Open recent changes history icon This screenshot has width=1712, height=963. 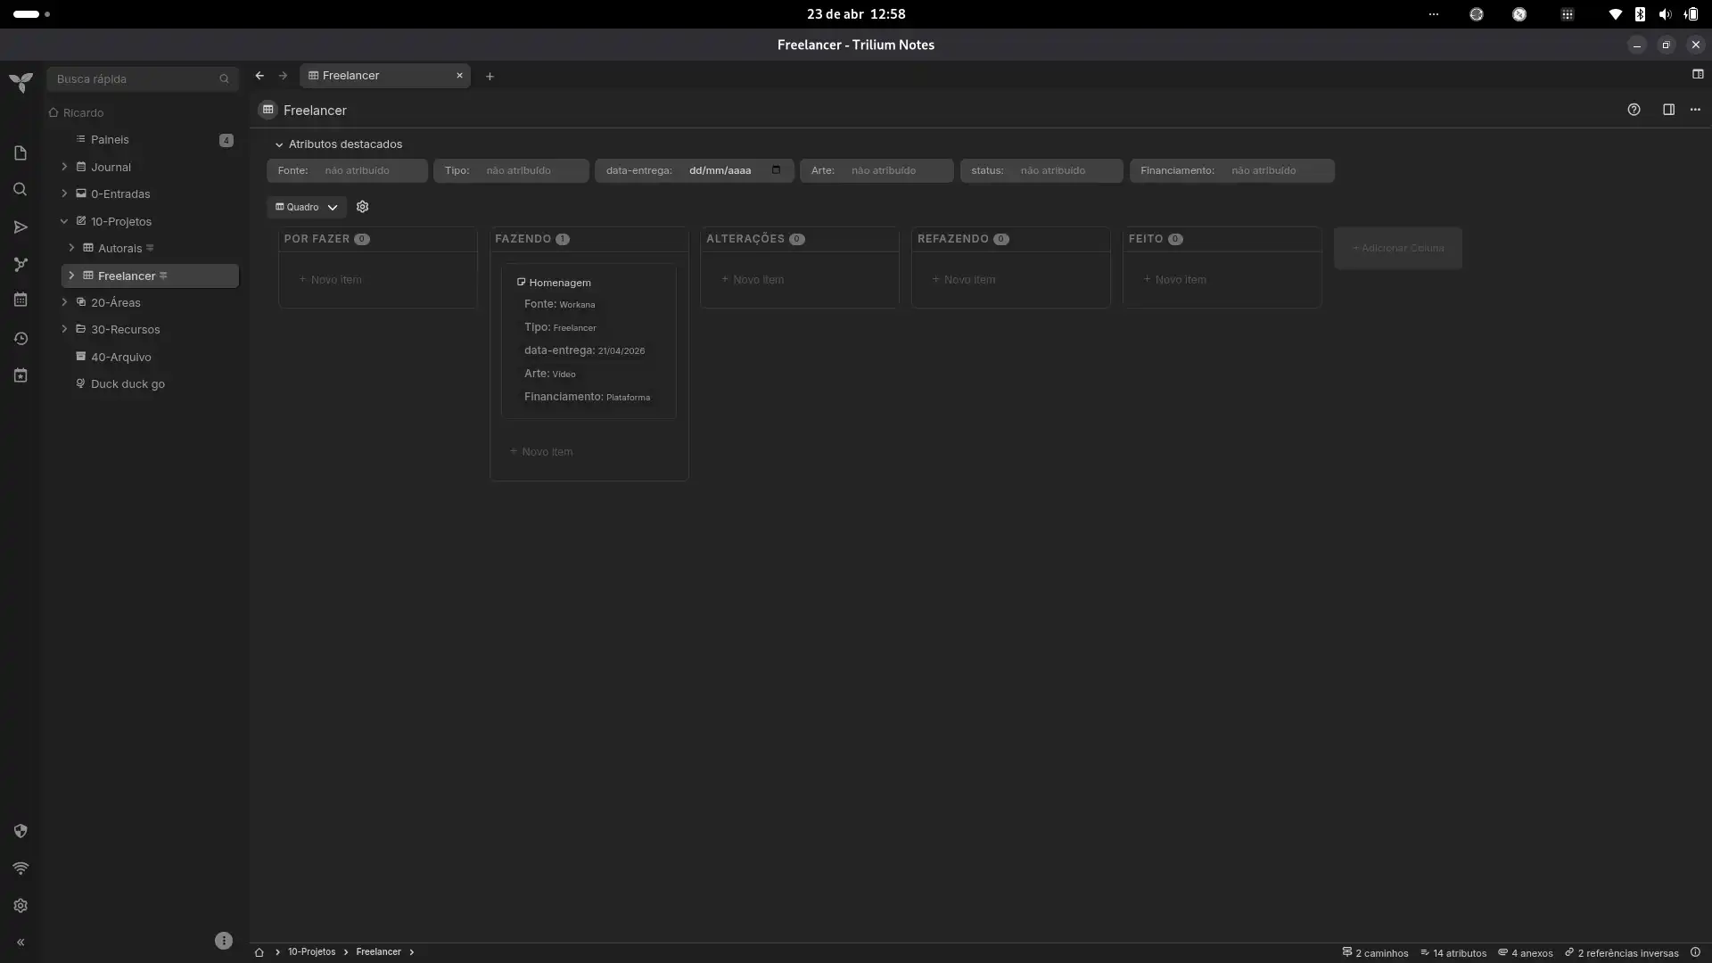coord(21,339)
